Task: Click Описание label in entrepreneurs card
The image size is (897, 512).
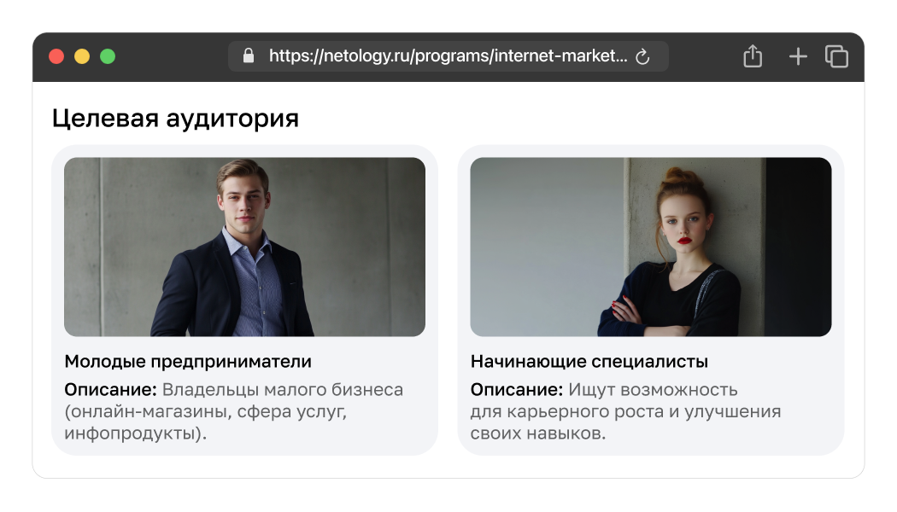Action: [x=110, y=390]
